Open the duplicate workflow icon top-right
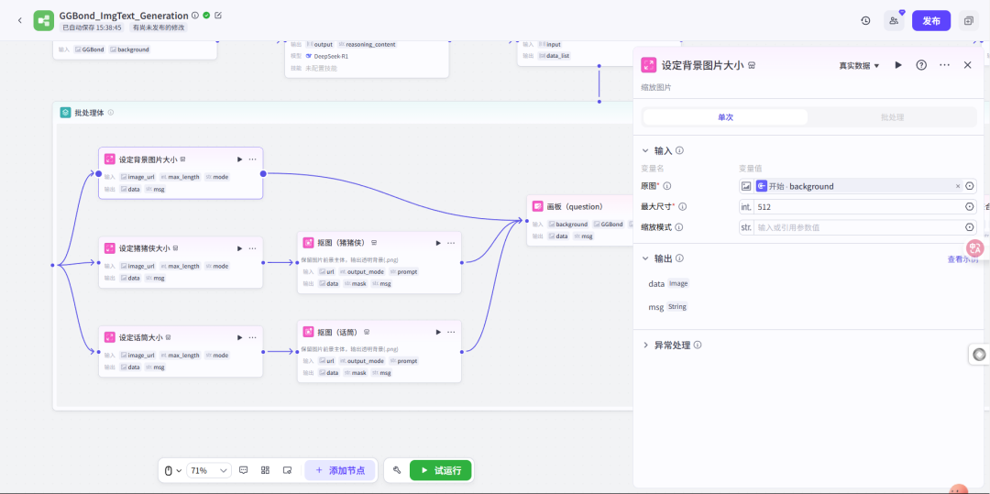Viewport: 990px width, 494px height. (x=968, y=21)
